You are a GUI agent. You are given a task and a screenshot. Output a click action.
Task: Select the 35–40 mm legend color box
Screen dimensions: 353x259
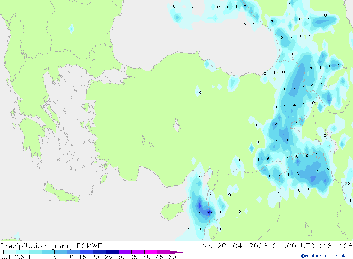pos(138,252)
